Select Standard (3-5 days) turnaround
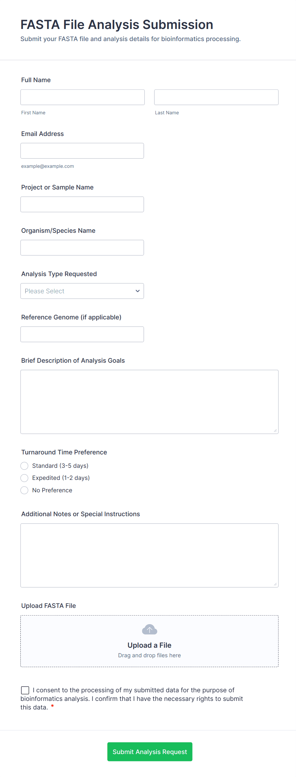The height and width of the screenshot is (777, 296). [25, 466]
